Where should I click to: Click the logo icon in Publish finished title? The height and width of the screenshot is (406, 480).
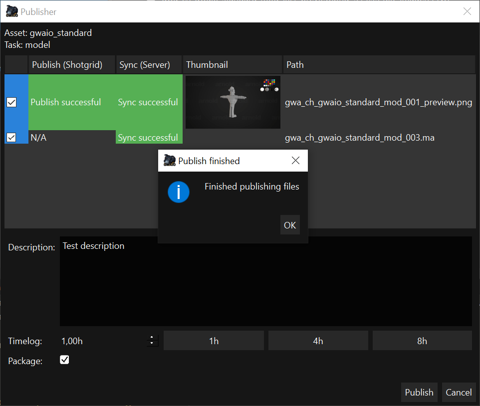pyautogui.click(x=170, y=161)
